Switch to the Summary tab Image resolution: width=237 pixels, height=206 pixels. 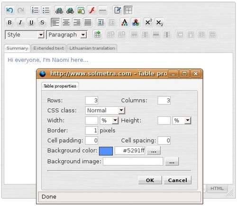[17, 48]
